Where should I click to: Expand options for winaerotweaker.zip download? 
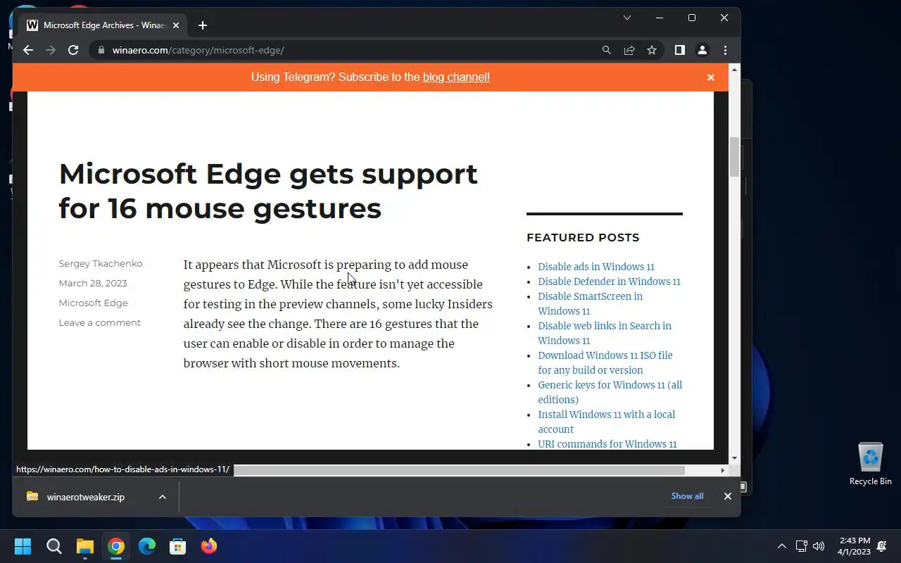point(163,497)
